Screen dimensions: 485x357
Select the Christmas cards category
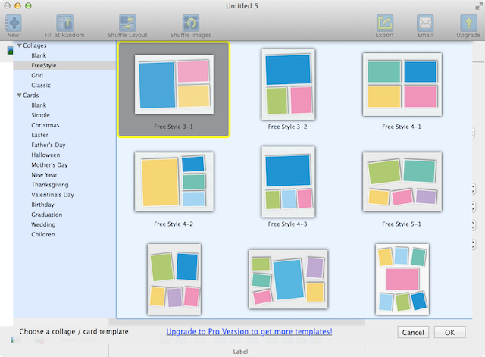tap(45, 125)
